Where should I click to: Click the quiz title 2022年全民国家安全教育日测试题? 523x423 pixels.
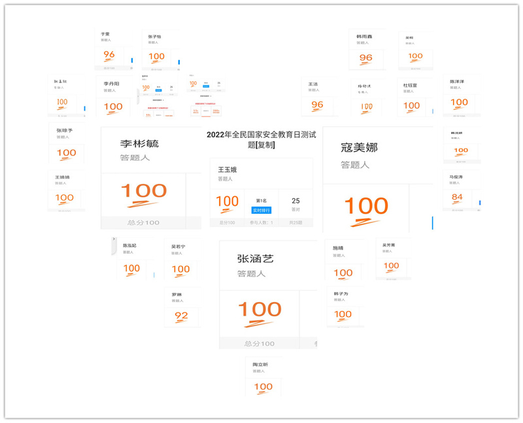coord(261,140)
